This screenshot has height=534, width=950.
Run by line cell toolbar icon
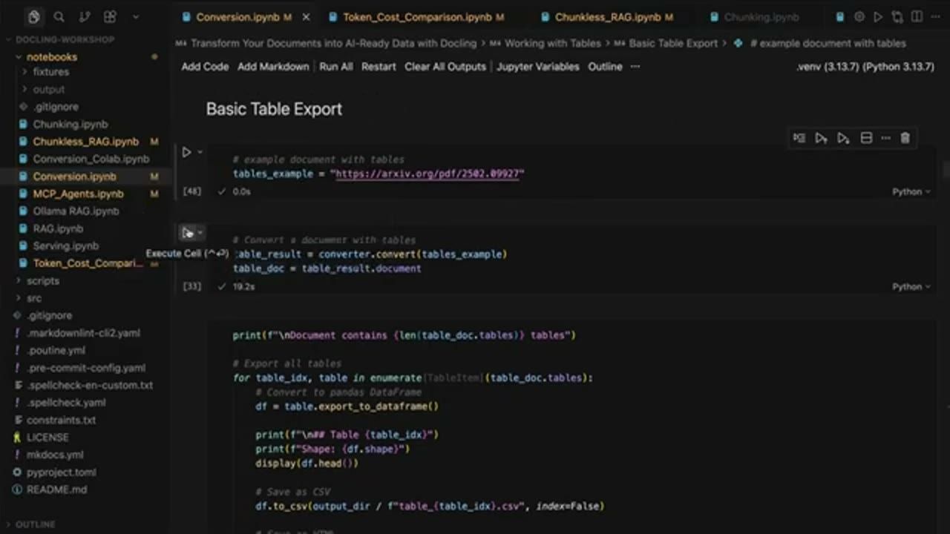click(799, 138)
